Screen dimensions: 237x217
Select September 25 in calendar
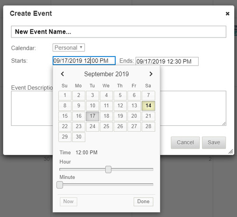(106, 126)
